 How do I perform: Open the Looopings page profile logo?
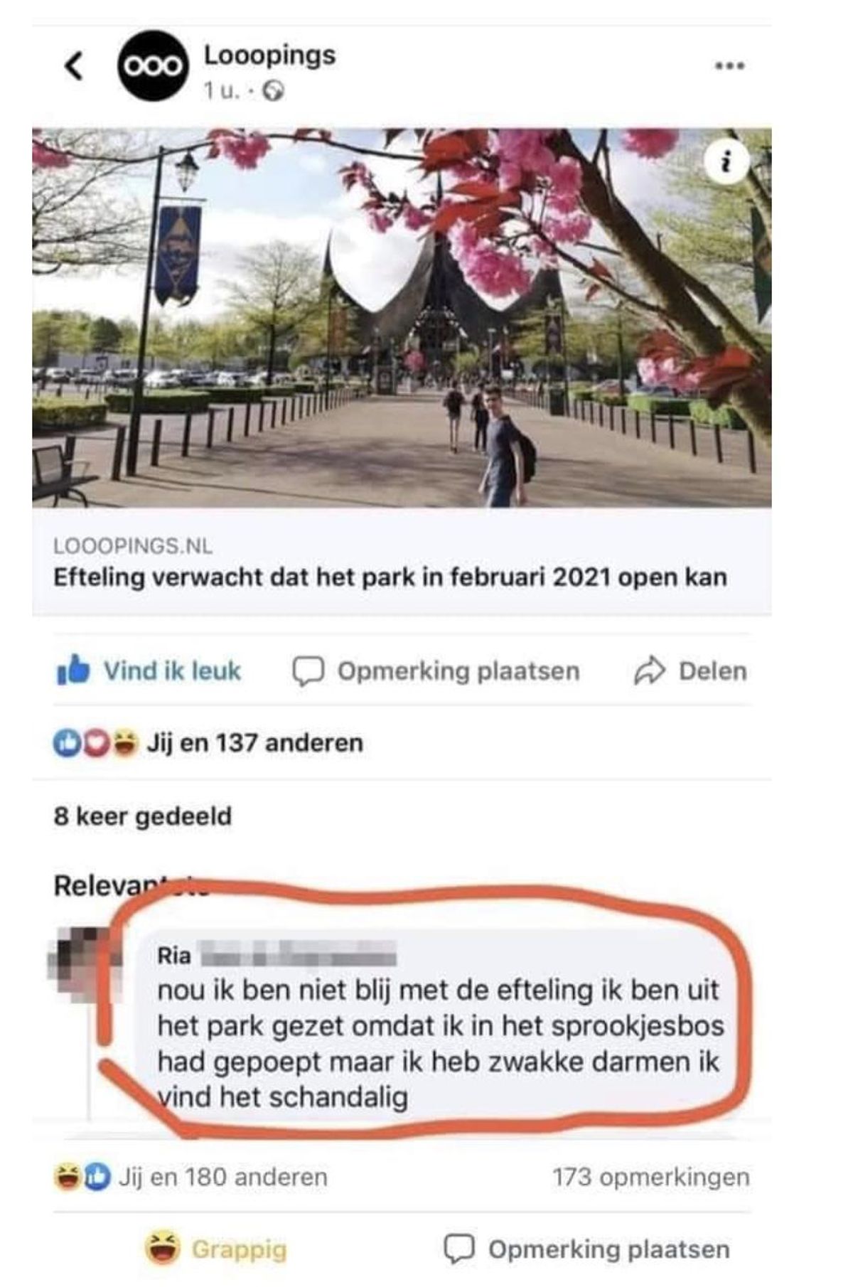[152, 65]
